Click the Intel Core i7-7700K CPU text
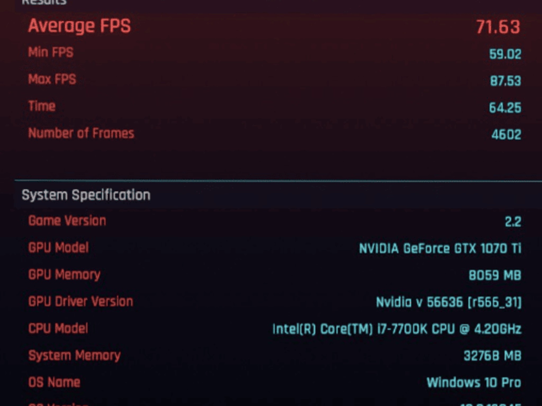Image resolution: width=542 pixels, height=406 pixels. [397, 329]
